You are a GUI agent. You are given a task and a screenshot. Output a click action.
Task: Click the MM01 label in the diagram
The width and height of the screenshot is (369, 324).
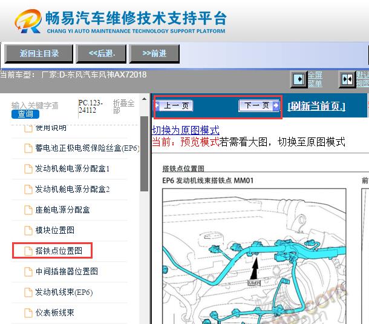[254, 283]
